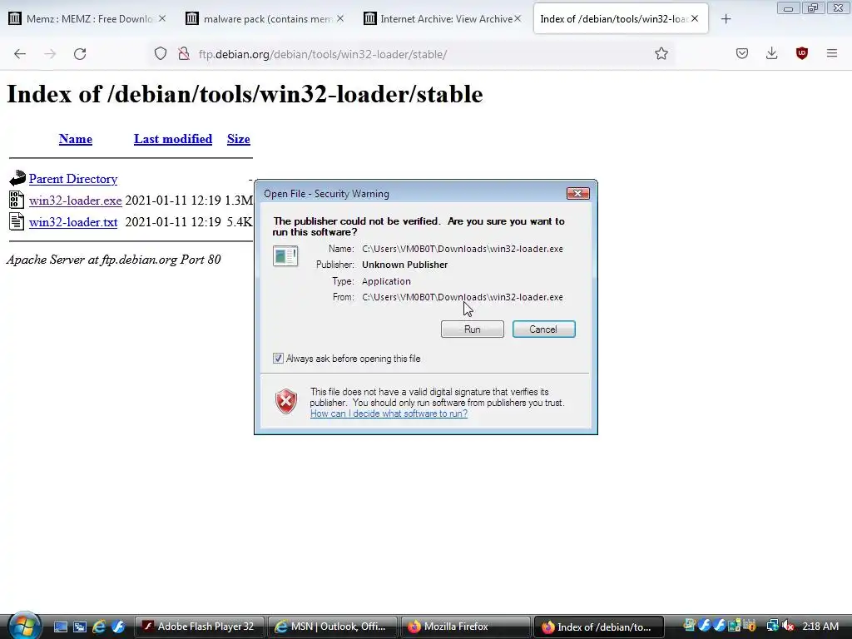This screenshot has width=852, height=639.
Task: Switch to Internet Archive: View Archive tab
Action: (x=443, y=19)
